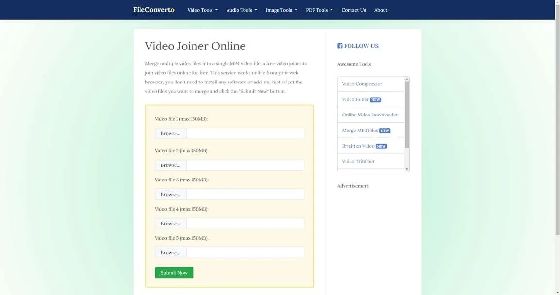Click the Advertisement label
The height and width of the screenshot is (295, 560).
click(353, 186)
